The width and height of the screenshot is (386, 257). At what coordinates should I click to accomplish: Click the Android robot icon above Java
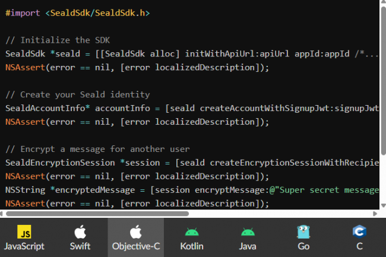[x=247, y=231]
